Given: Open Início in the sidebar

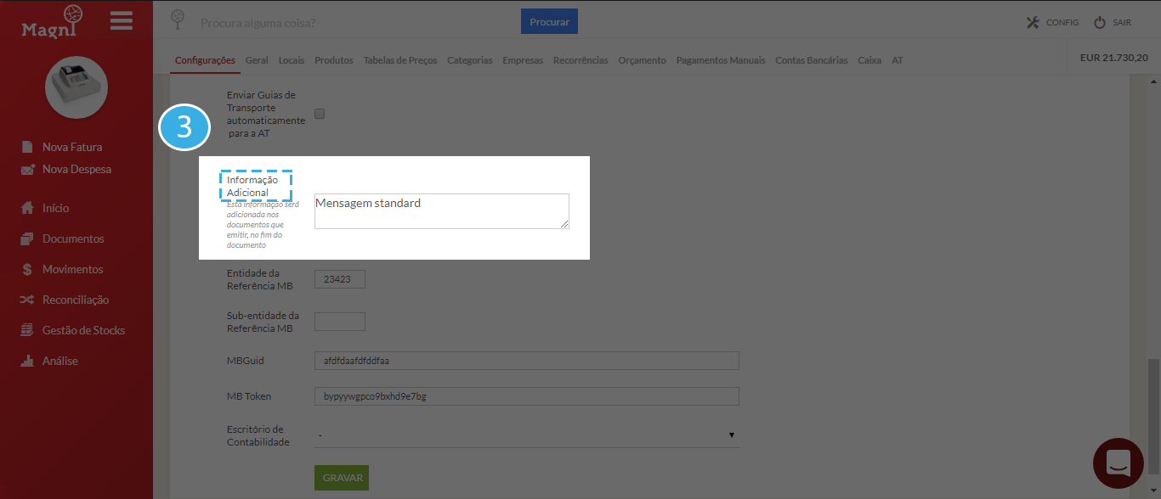Looking at the screenshot, I should [56, 208].
